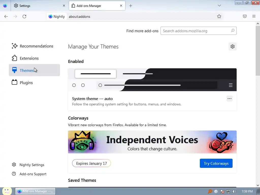260x195 pixels.
Task: Click the System theme preview image
Action: (x=152, y=80)
